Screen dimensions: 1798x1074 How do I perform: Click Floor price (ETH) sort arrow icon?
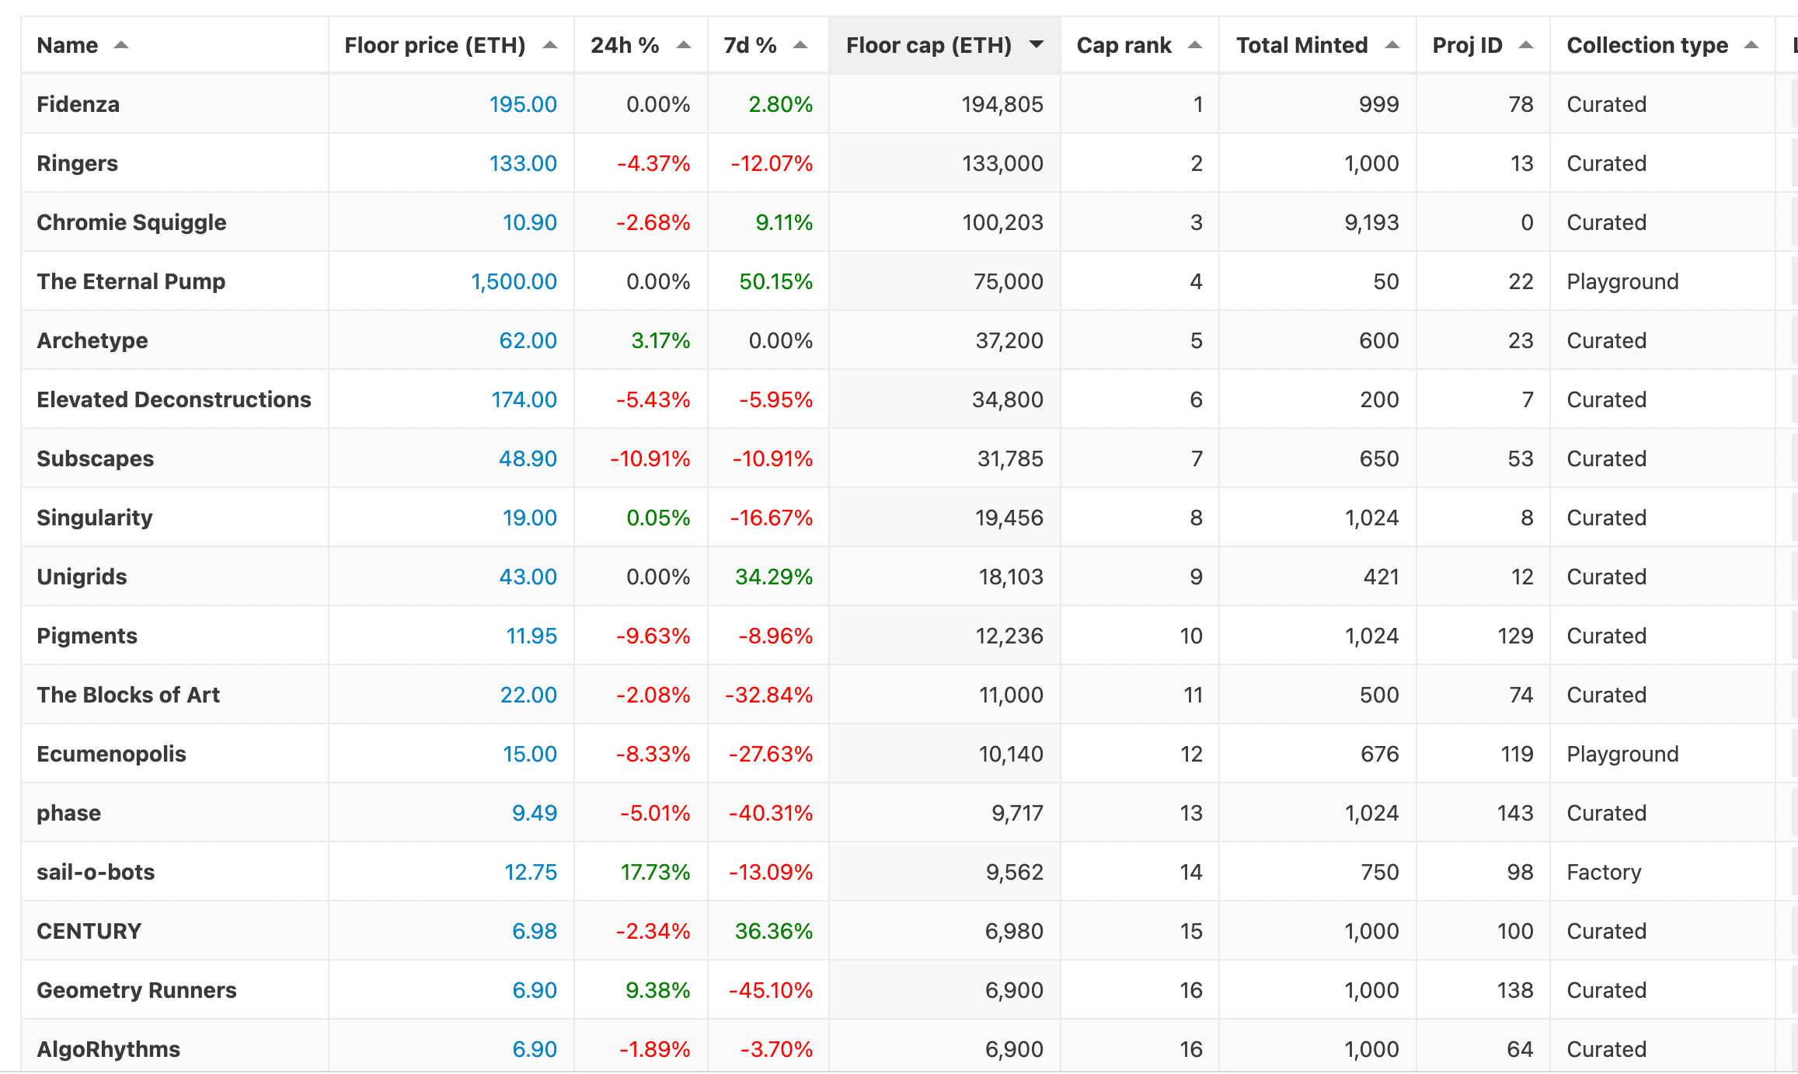coord(549,45)
